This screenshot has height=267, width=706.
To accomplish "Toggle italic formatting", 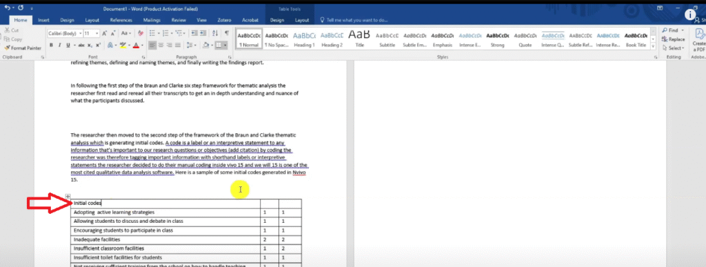I will 59,45.
